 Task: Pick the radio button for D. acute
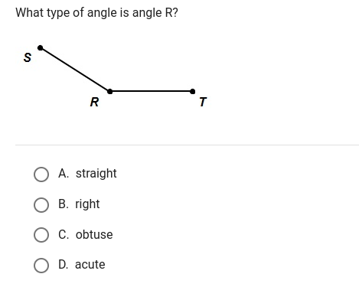[41, 266]
